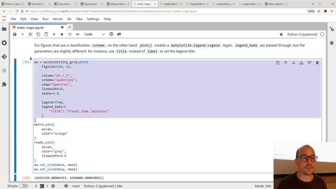Open the Settings menu
Screen dimensions: 336x189
coord(93,19)
